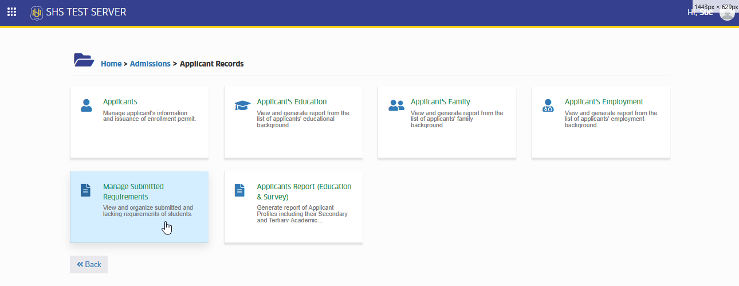Image resolution: width=739 pixels, height=286 pixels.
Task: Click the Applicants person icon
Action: 86,105
